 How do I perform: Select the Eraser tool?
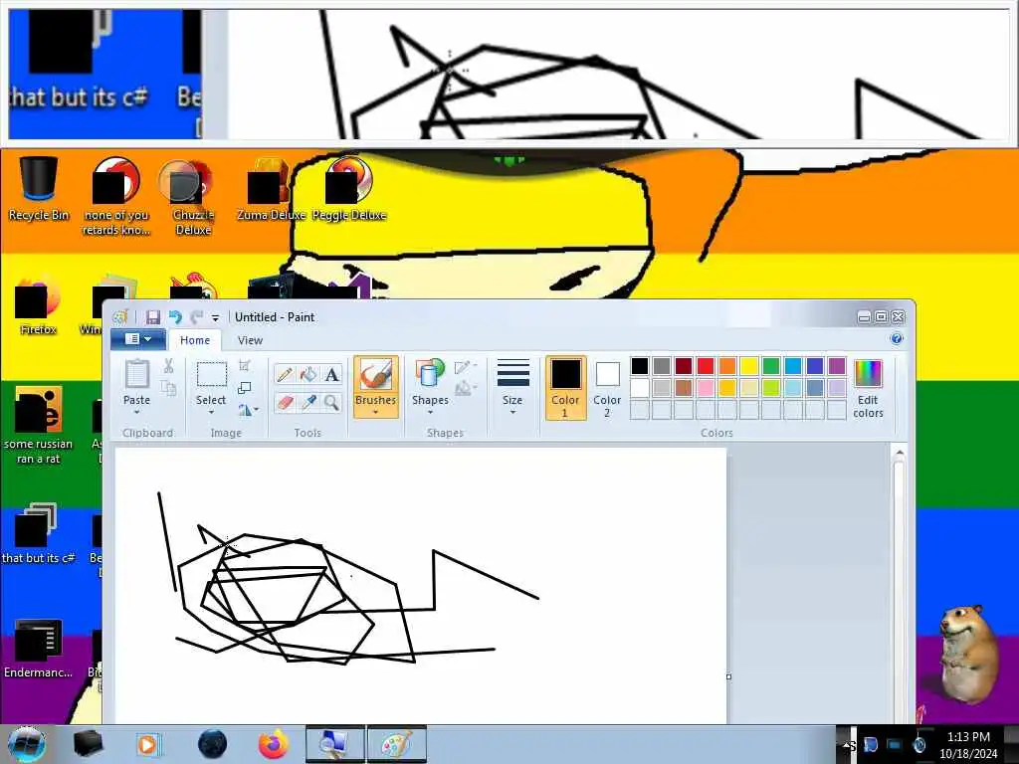click(x=284, y=403)
